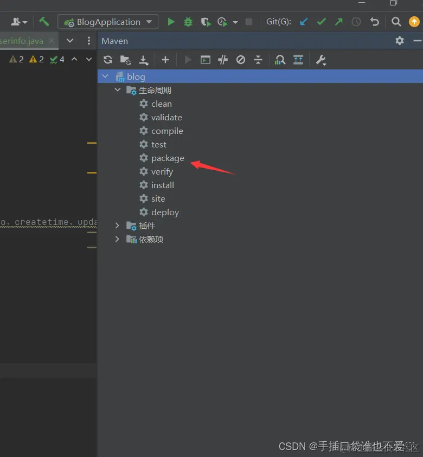Click the Maven panel title
This screenshot has width=423, height=457.
114,41
